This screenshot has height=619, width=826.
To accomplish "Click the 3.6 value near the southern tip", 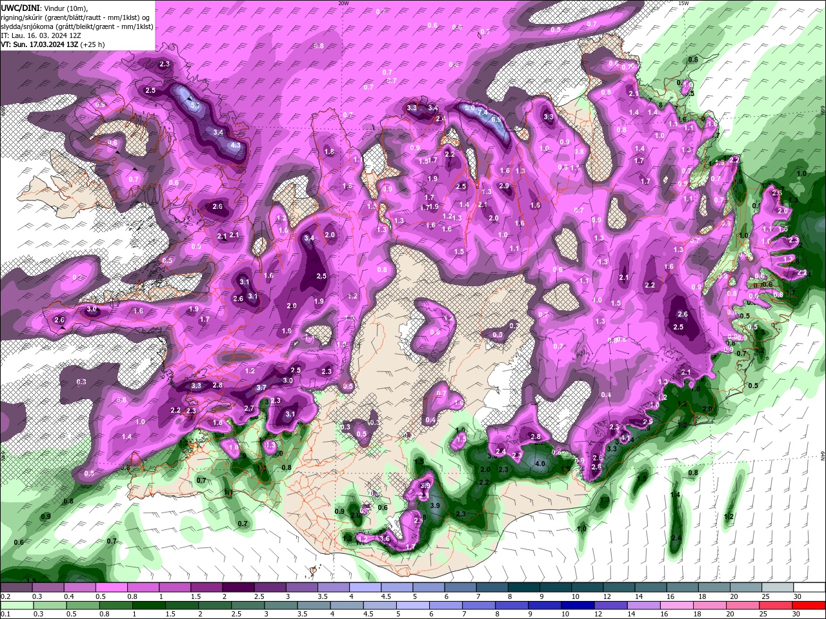I will click(385, 538).
